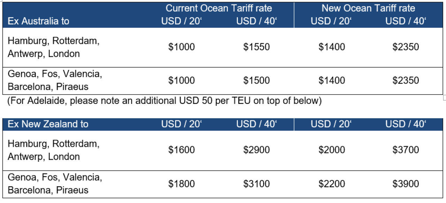Select the 'New Ocean Tariff rate' heading
The height and width of the screenshot is (203, 446).
pyautogui.click(x=368, y=8)
